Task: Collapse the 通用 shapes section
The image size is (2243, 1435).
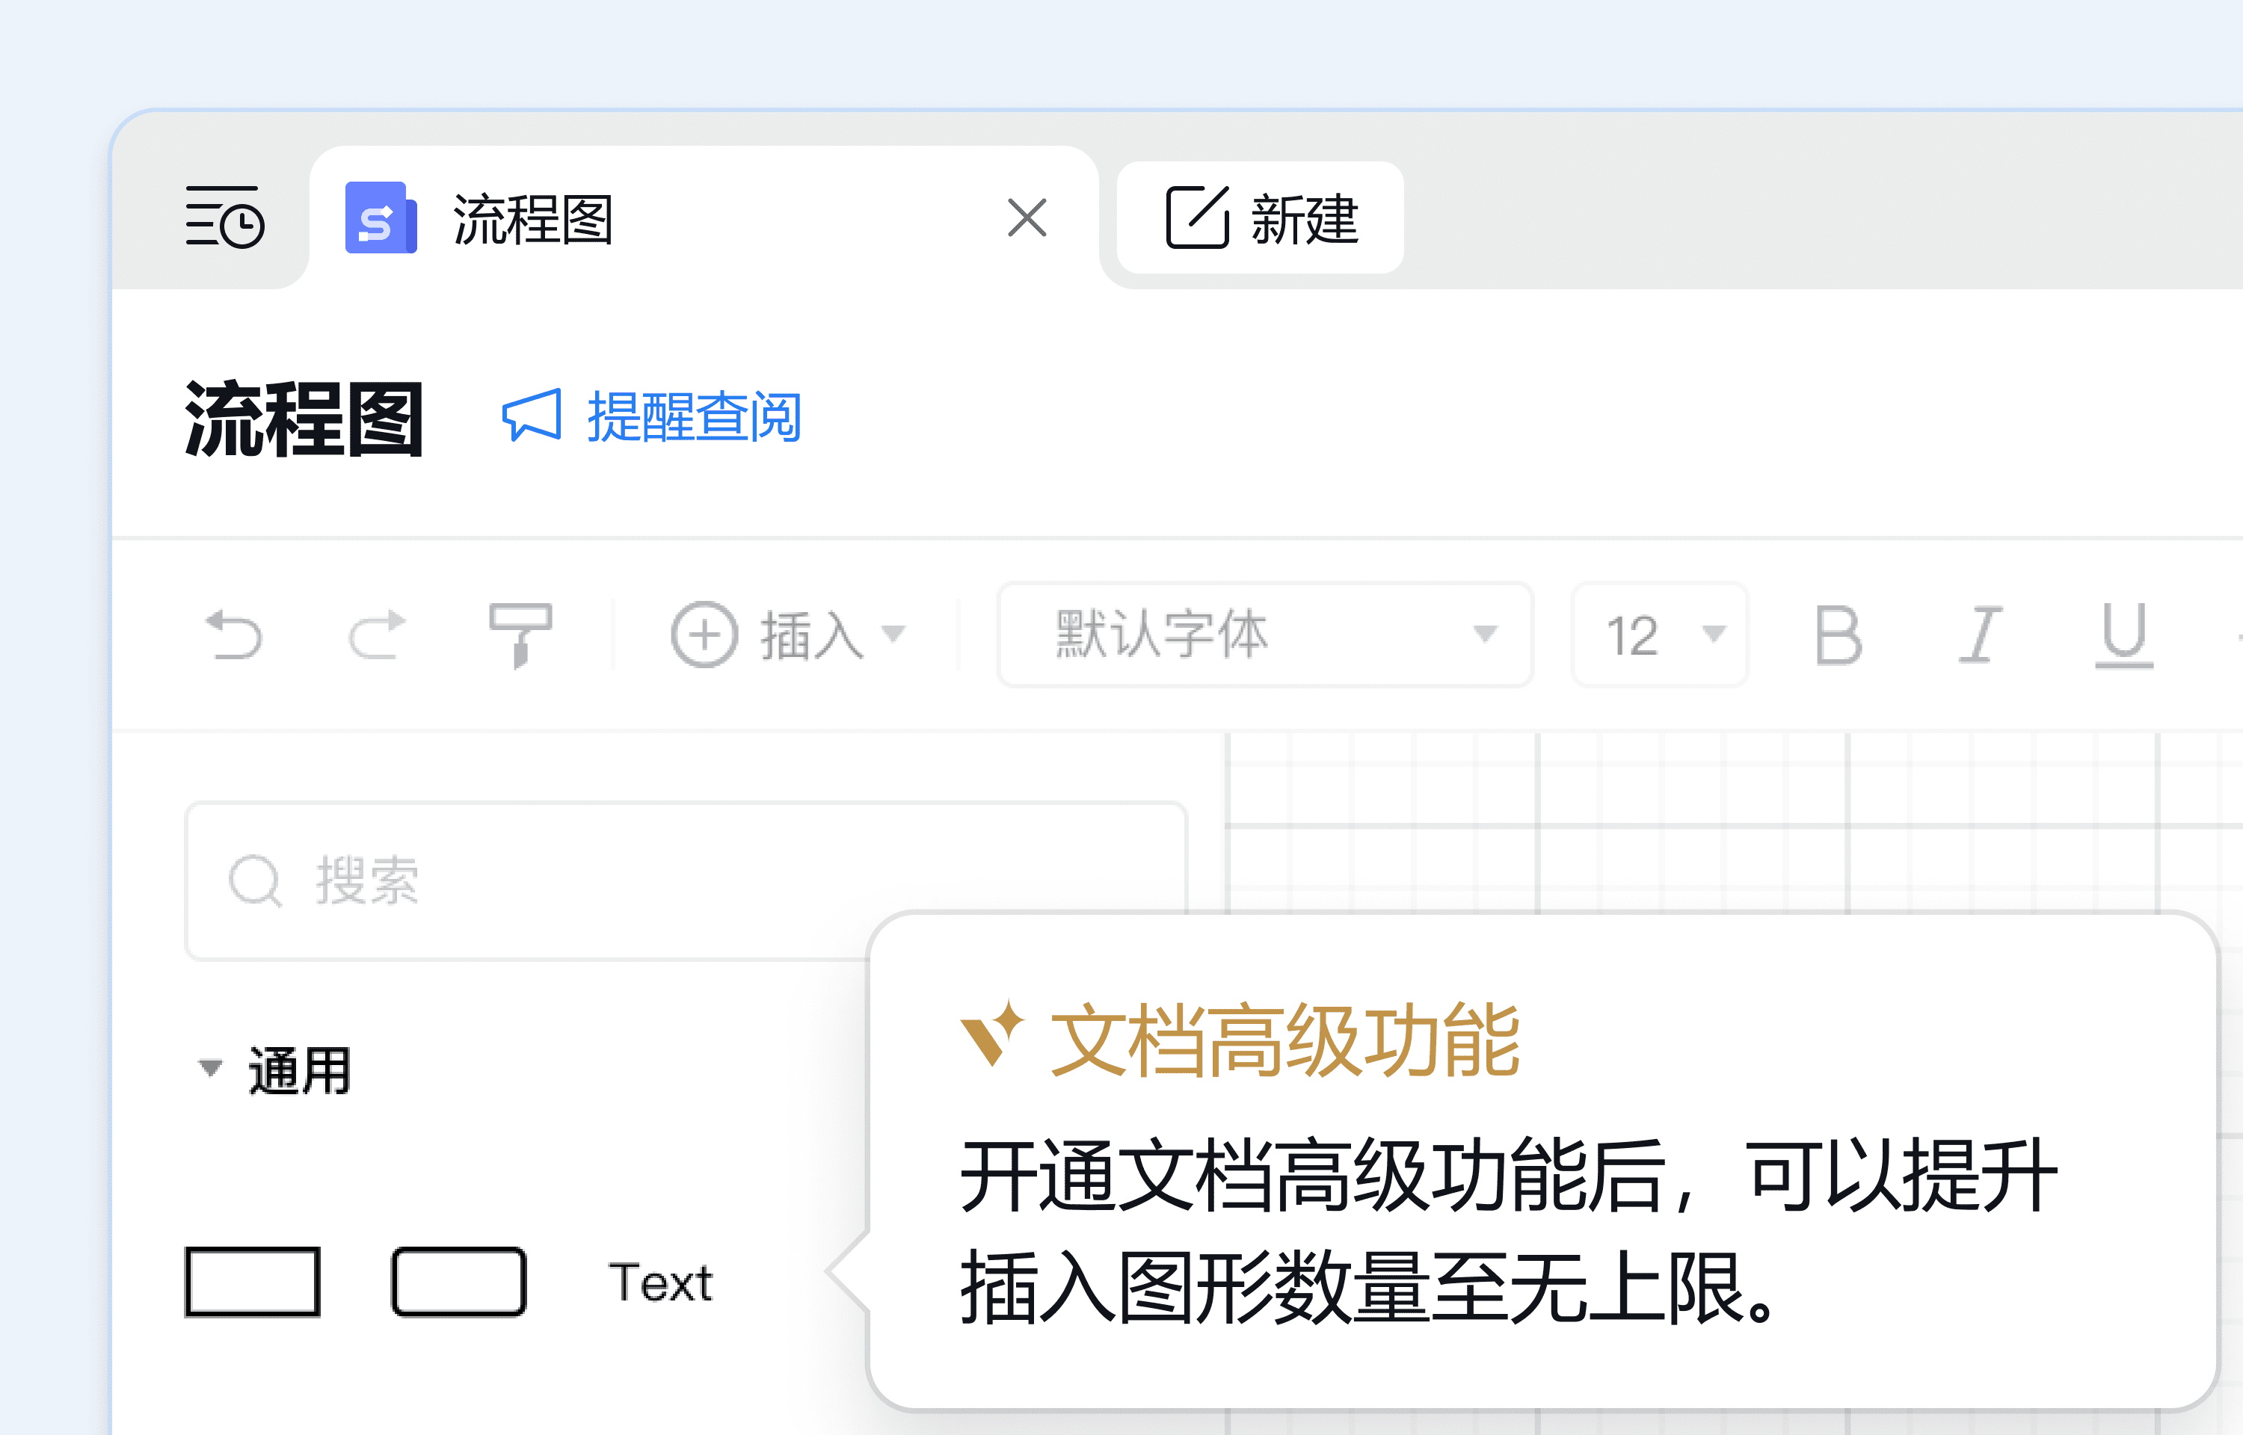Action: coord(211,1068)
